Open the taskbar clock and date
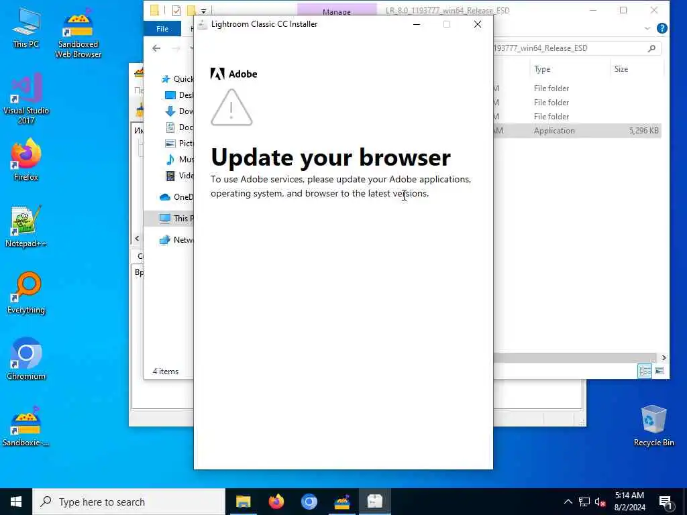 click(x=629, y=502)
